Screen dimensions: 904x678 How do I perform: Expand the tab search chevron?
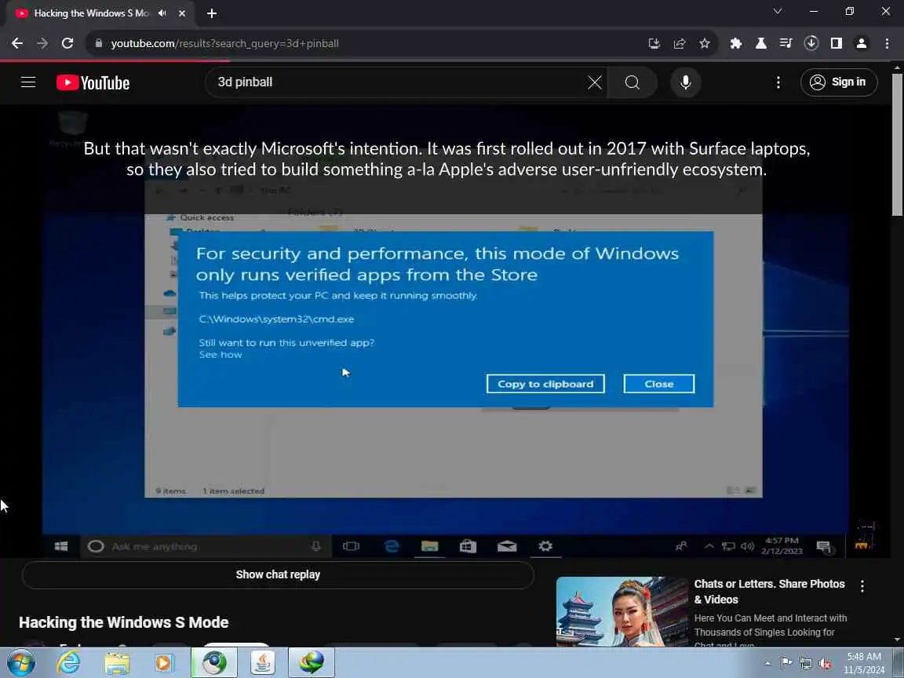[777, 11]
